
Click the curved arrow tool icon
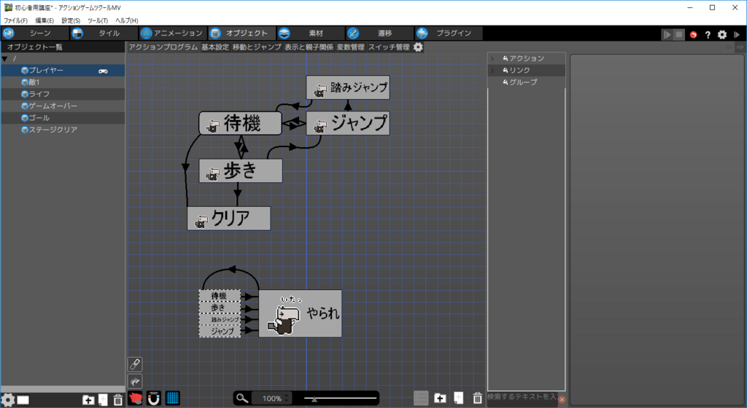[135, 381]
